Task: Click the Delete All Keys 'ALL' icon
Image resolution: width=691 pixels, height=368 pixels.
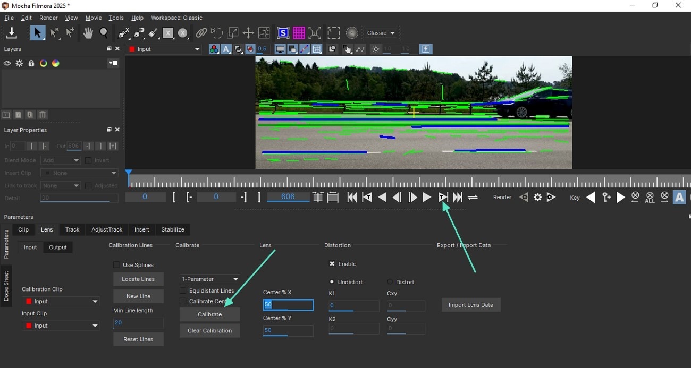Action: 650,198
